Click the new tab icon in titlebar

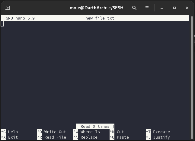(x=8, y=8)
